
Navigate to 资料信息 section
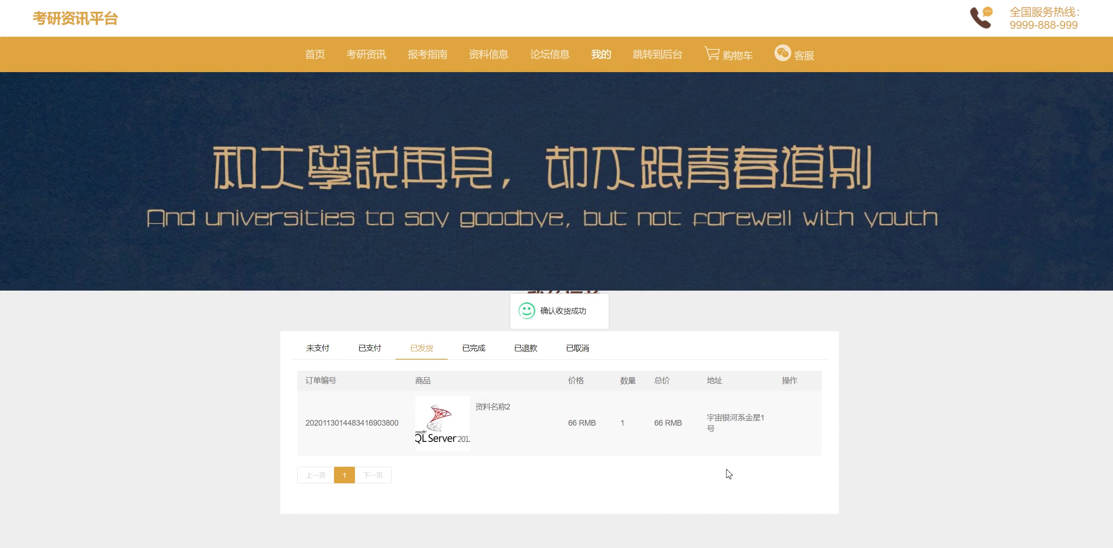[488, 54]
